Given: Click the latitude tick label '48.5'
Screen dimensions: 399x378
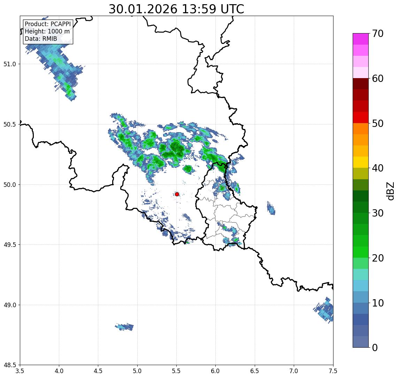Looking at the screenshot, I should (9, 365).
